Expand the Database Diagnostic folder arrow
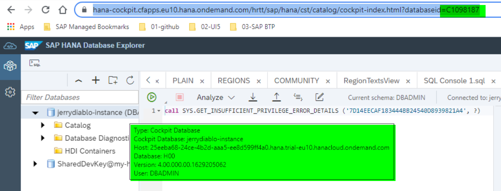This screenshot has height=191, width=501. click(x=43, y=138)
